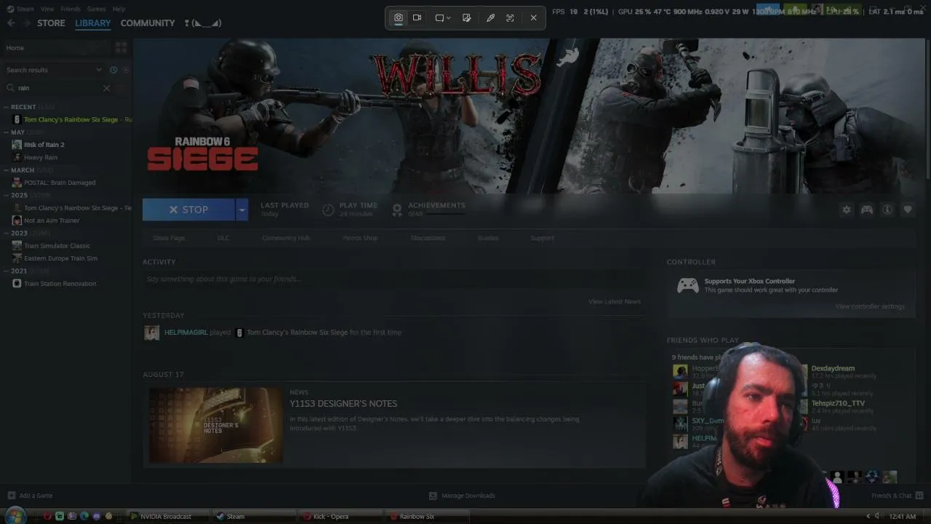Screen dimensions: 931x524
Task: Open the dropdown arrow beside STOP button
Action: [241, 210]
